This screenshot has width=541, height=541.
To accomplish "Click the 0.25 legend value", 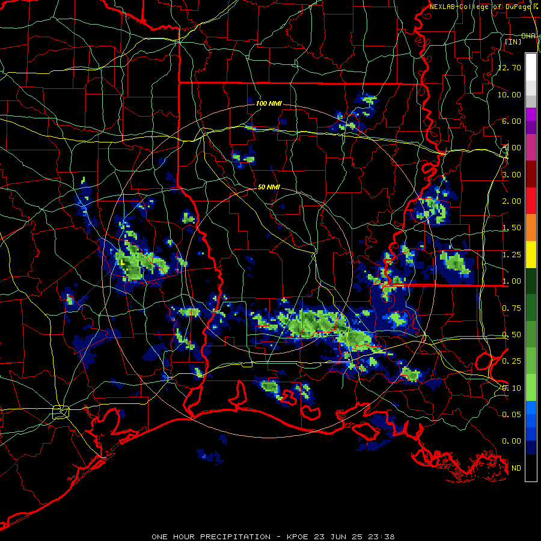I will pos(512,361).
